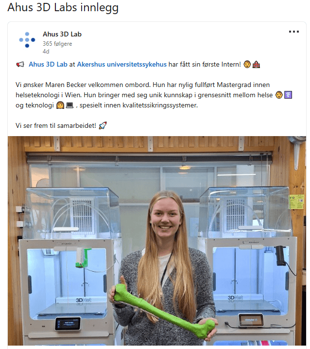This screenshot has width=310, height=349.
Task: Open the post photo of the intern
Action: click(157, 241)
